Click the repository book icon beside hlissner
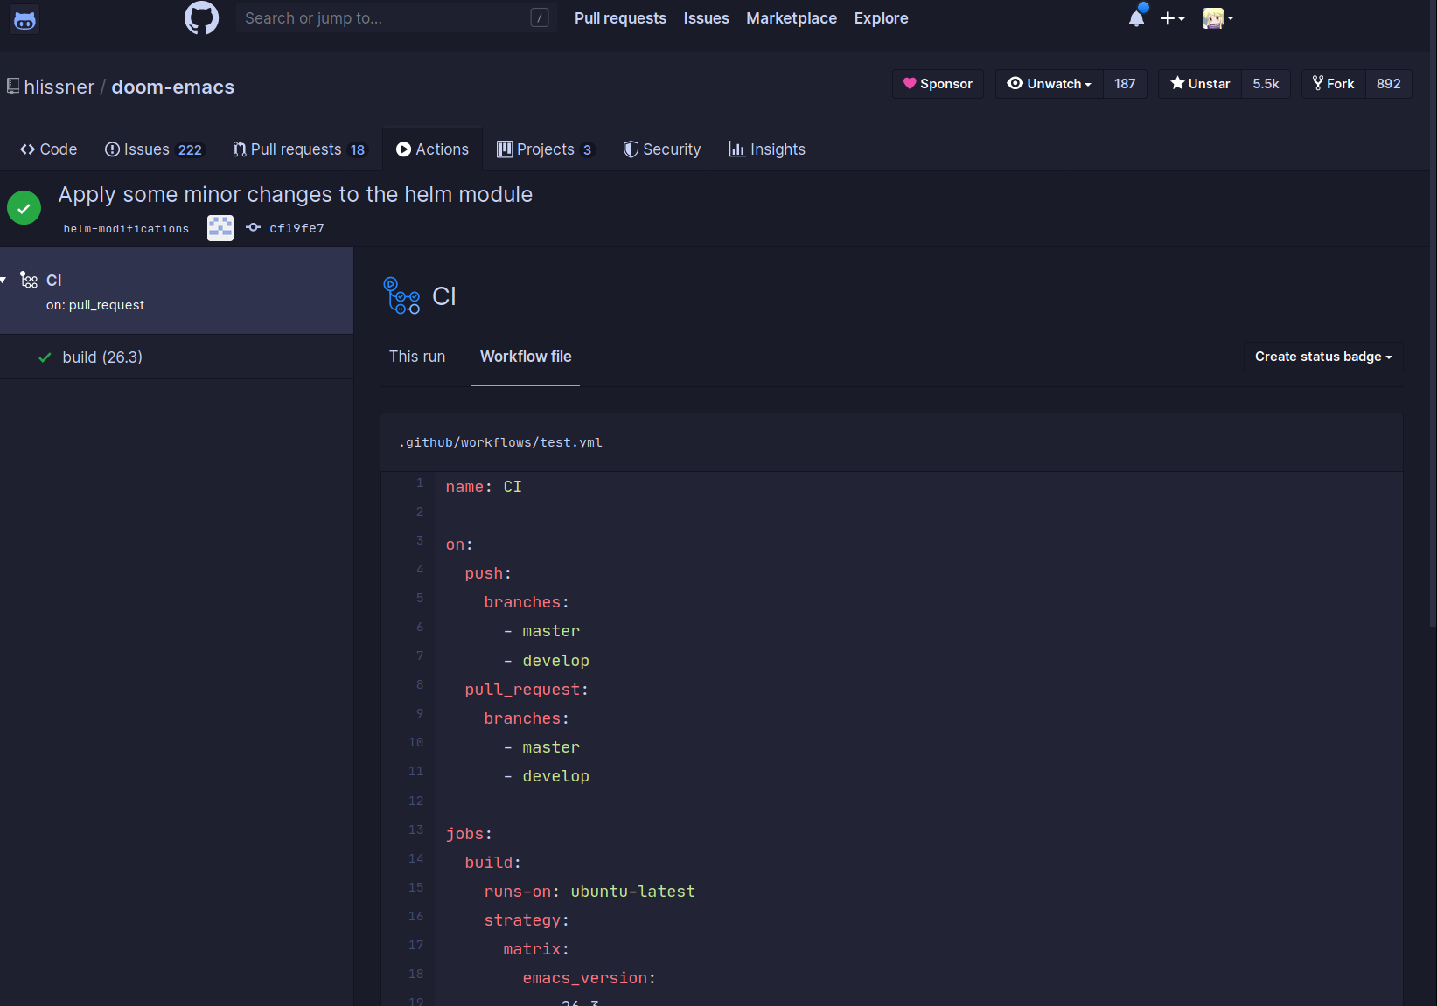 pyautogui.click(x=11, y=86)
